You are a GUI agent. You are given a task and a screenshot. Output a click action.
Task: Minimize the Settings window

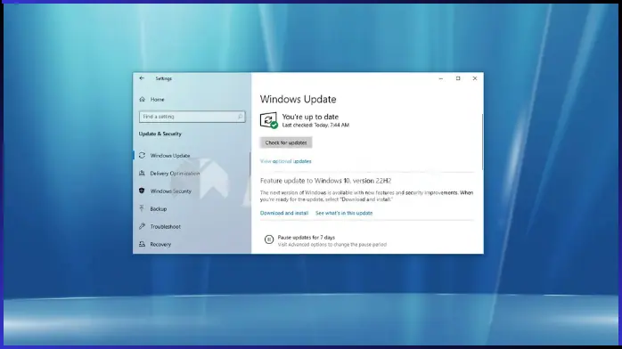[x=441, y=78]
